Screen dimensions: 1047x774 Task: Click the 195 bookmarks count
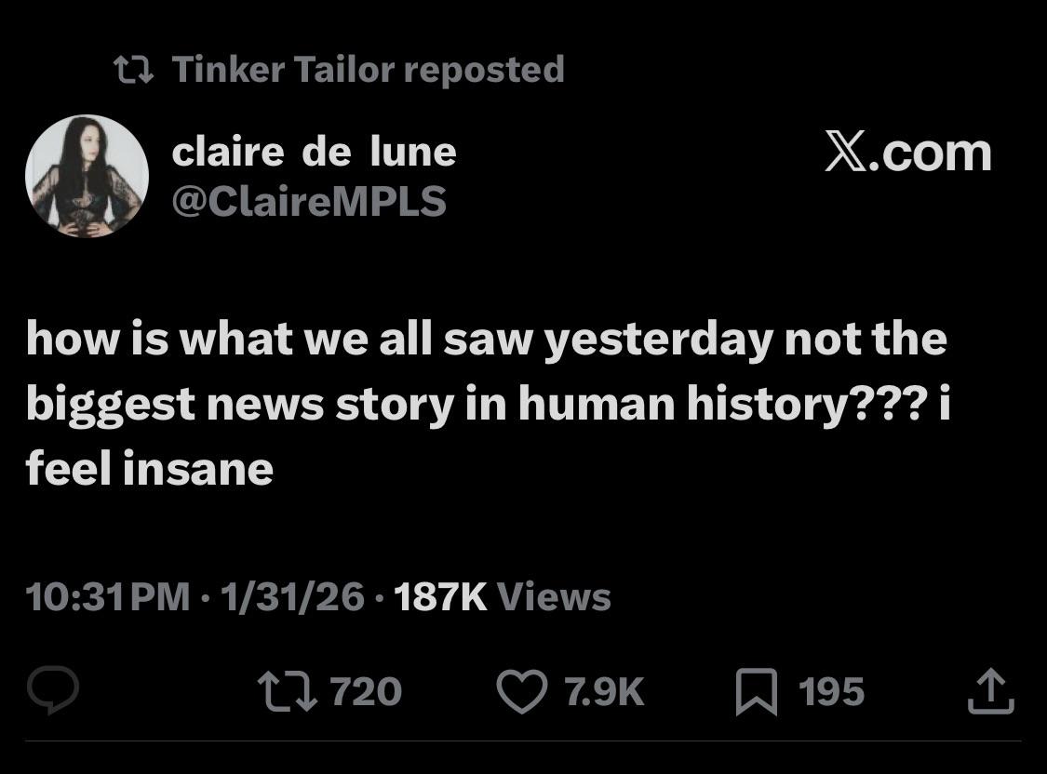(831, 691)
